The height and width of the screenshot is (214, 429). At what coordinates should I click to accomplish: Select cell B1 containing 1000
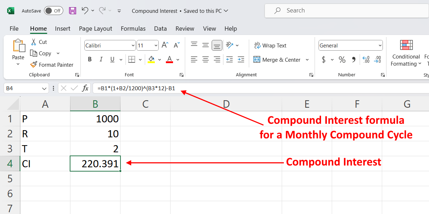click(x=95, y=118)
